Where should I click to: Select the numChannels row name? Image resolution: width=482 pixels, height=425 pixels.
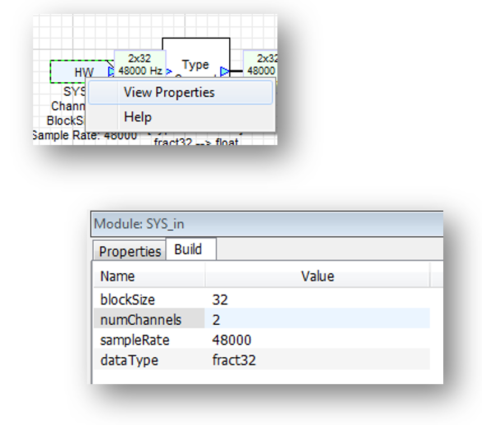pos(149,319)
